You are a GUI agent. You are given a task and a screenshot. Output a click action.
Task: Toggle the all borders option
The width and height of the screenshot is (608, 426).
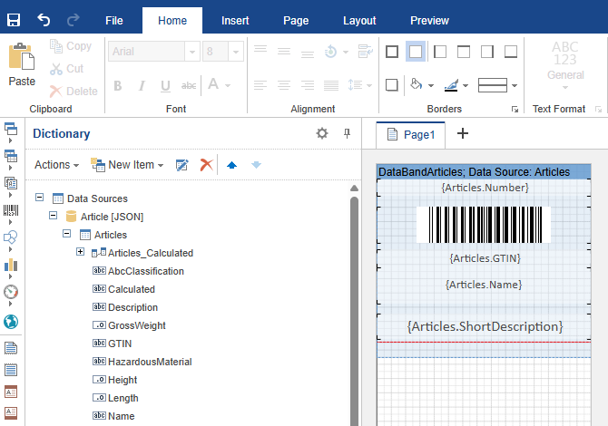pyautogui.click(x=392, y=52)
